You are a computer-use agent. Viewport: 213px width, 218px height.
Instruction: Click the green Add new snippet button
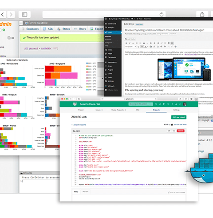(x=179, y=117)
